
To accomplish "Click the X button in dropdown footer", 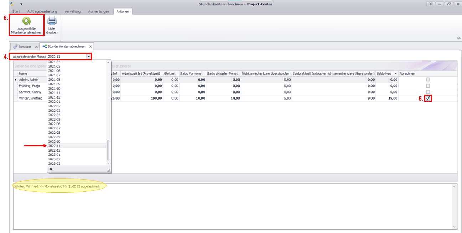I will (51, 169).
